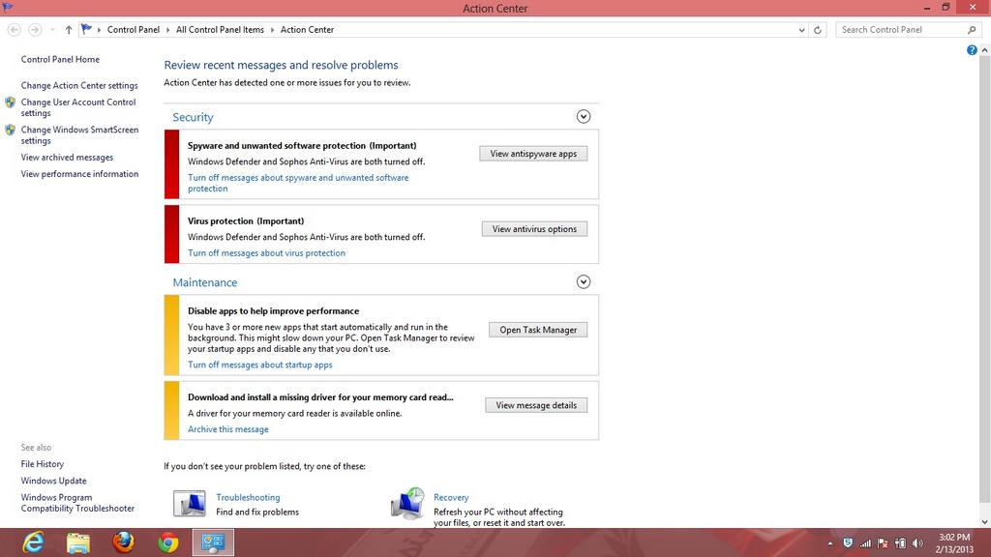The height and width of the screenshot is (557, 991).
Task: Open recent locations dropdown arrow
Action: tap(52, 30)
